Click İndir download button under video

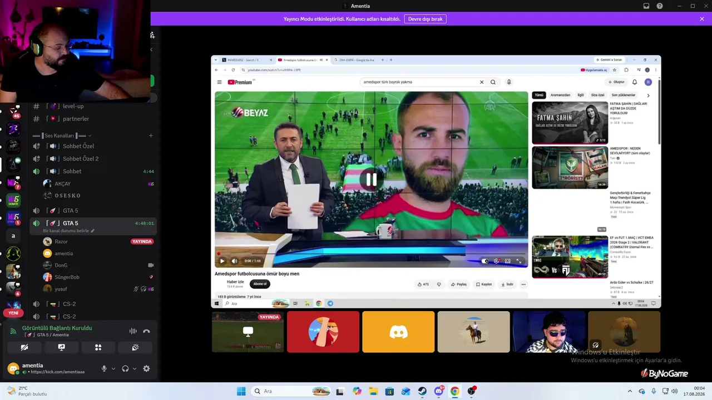(x=507, y=284)
